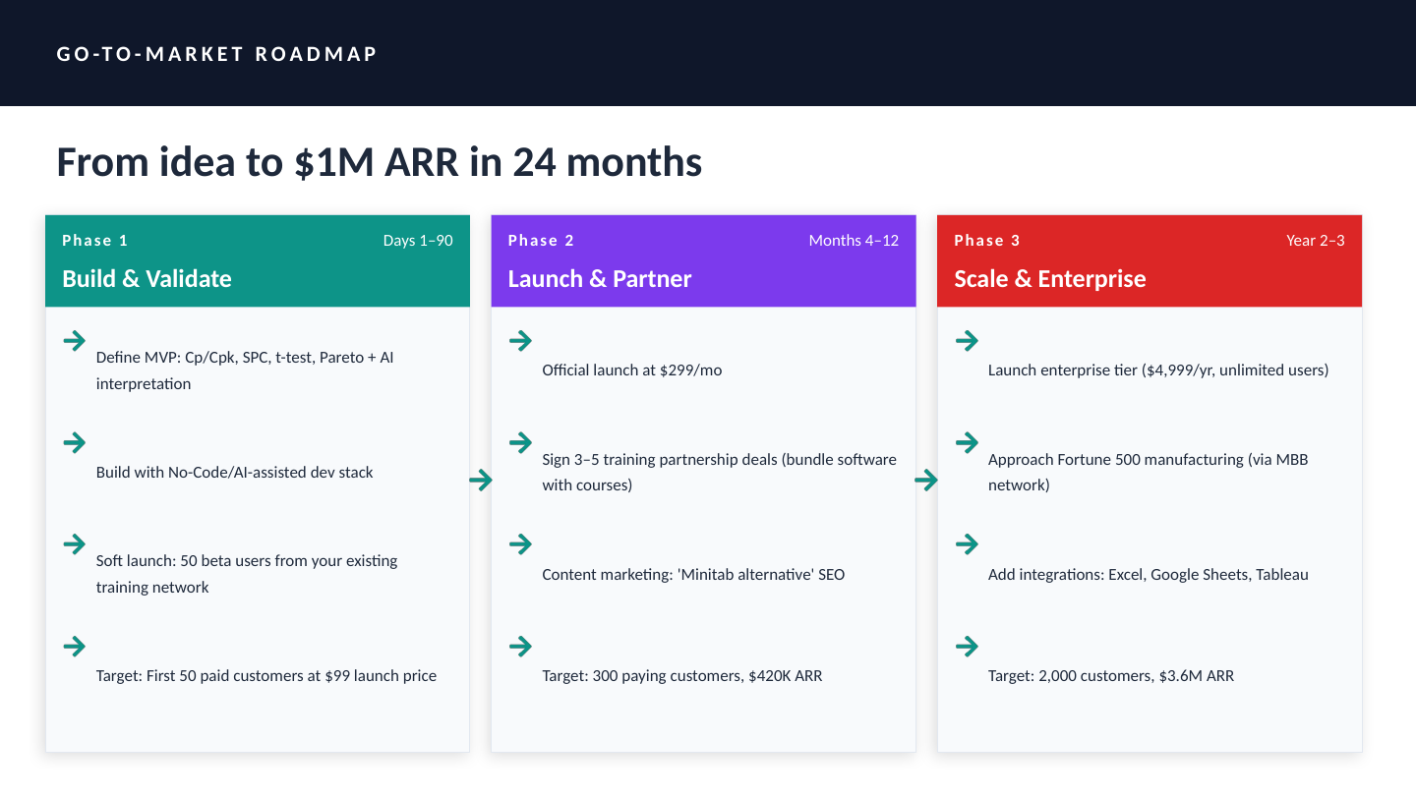Click arrow icon above Official launch bullet

coord(520,341)
